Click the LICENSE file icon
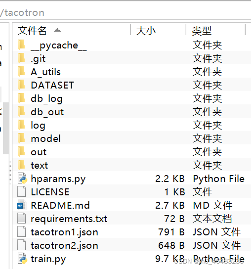This screenshot has height=269, width=251. (22, 192)
